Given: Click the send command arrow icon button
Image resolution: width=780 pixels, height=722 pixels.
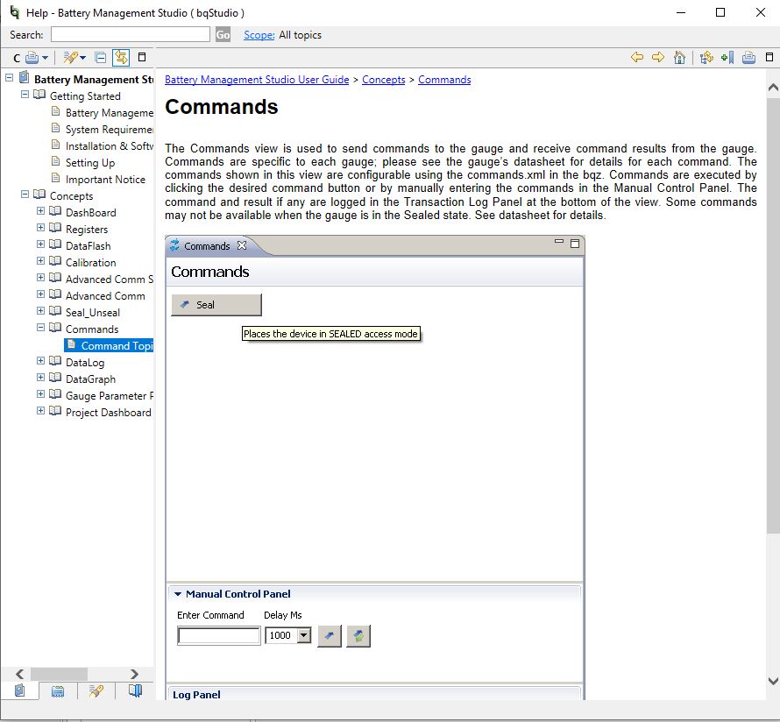Looking at the screenshot, I should point(330,636).
